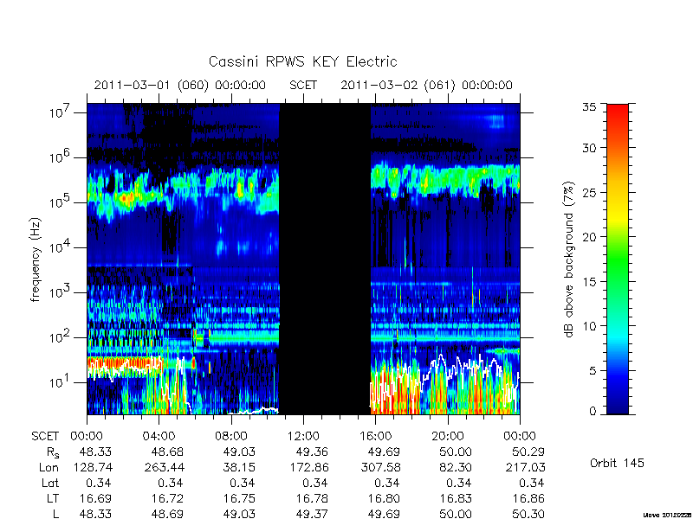Viewport: 693px width, 519px height.
Task: Select the LT value 16.80
Action: [384, 498]
